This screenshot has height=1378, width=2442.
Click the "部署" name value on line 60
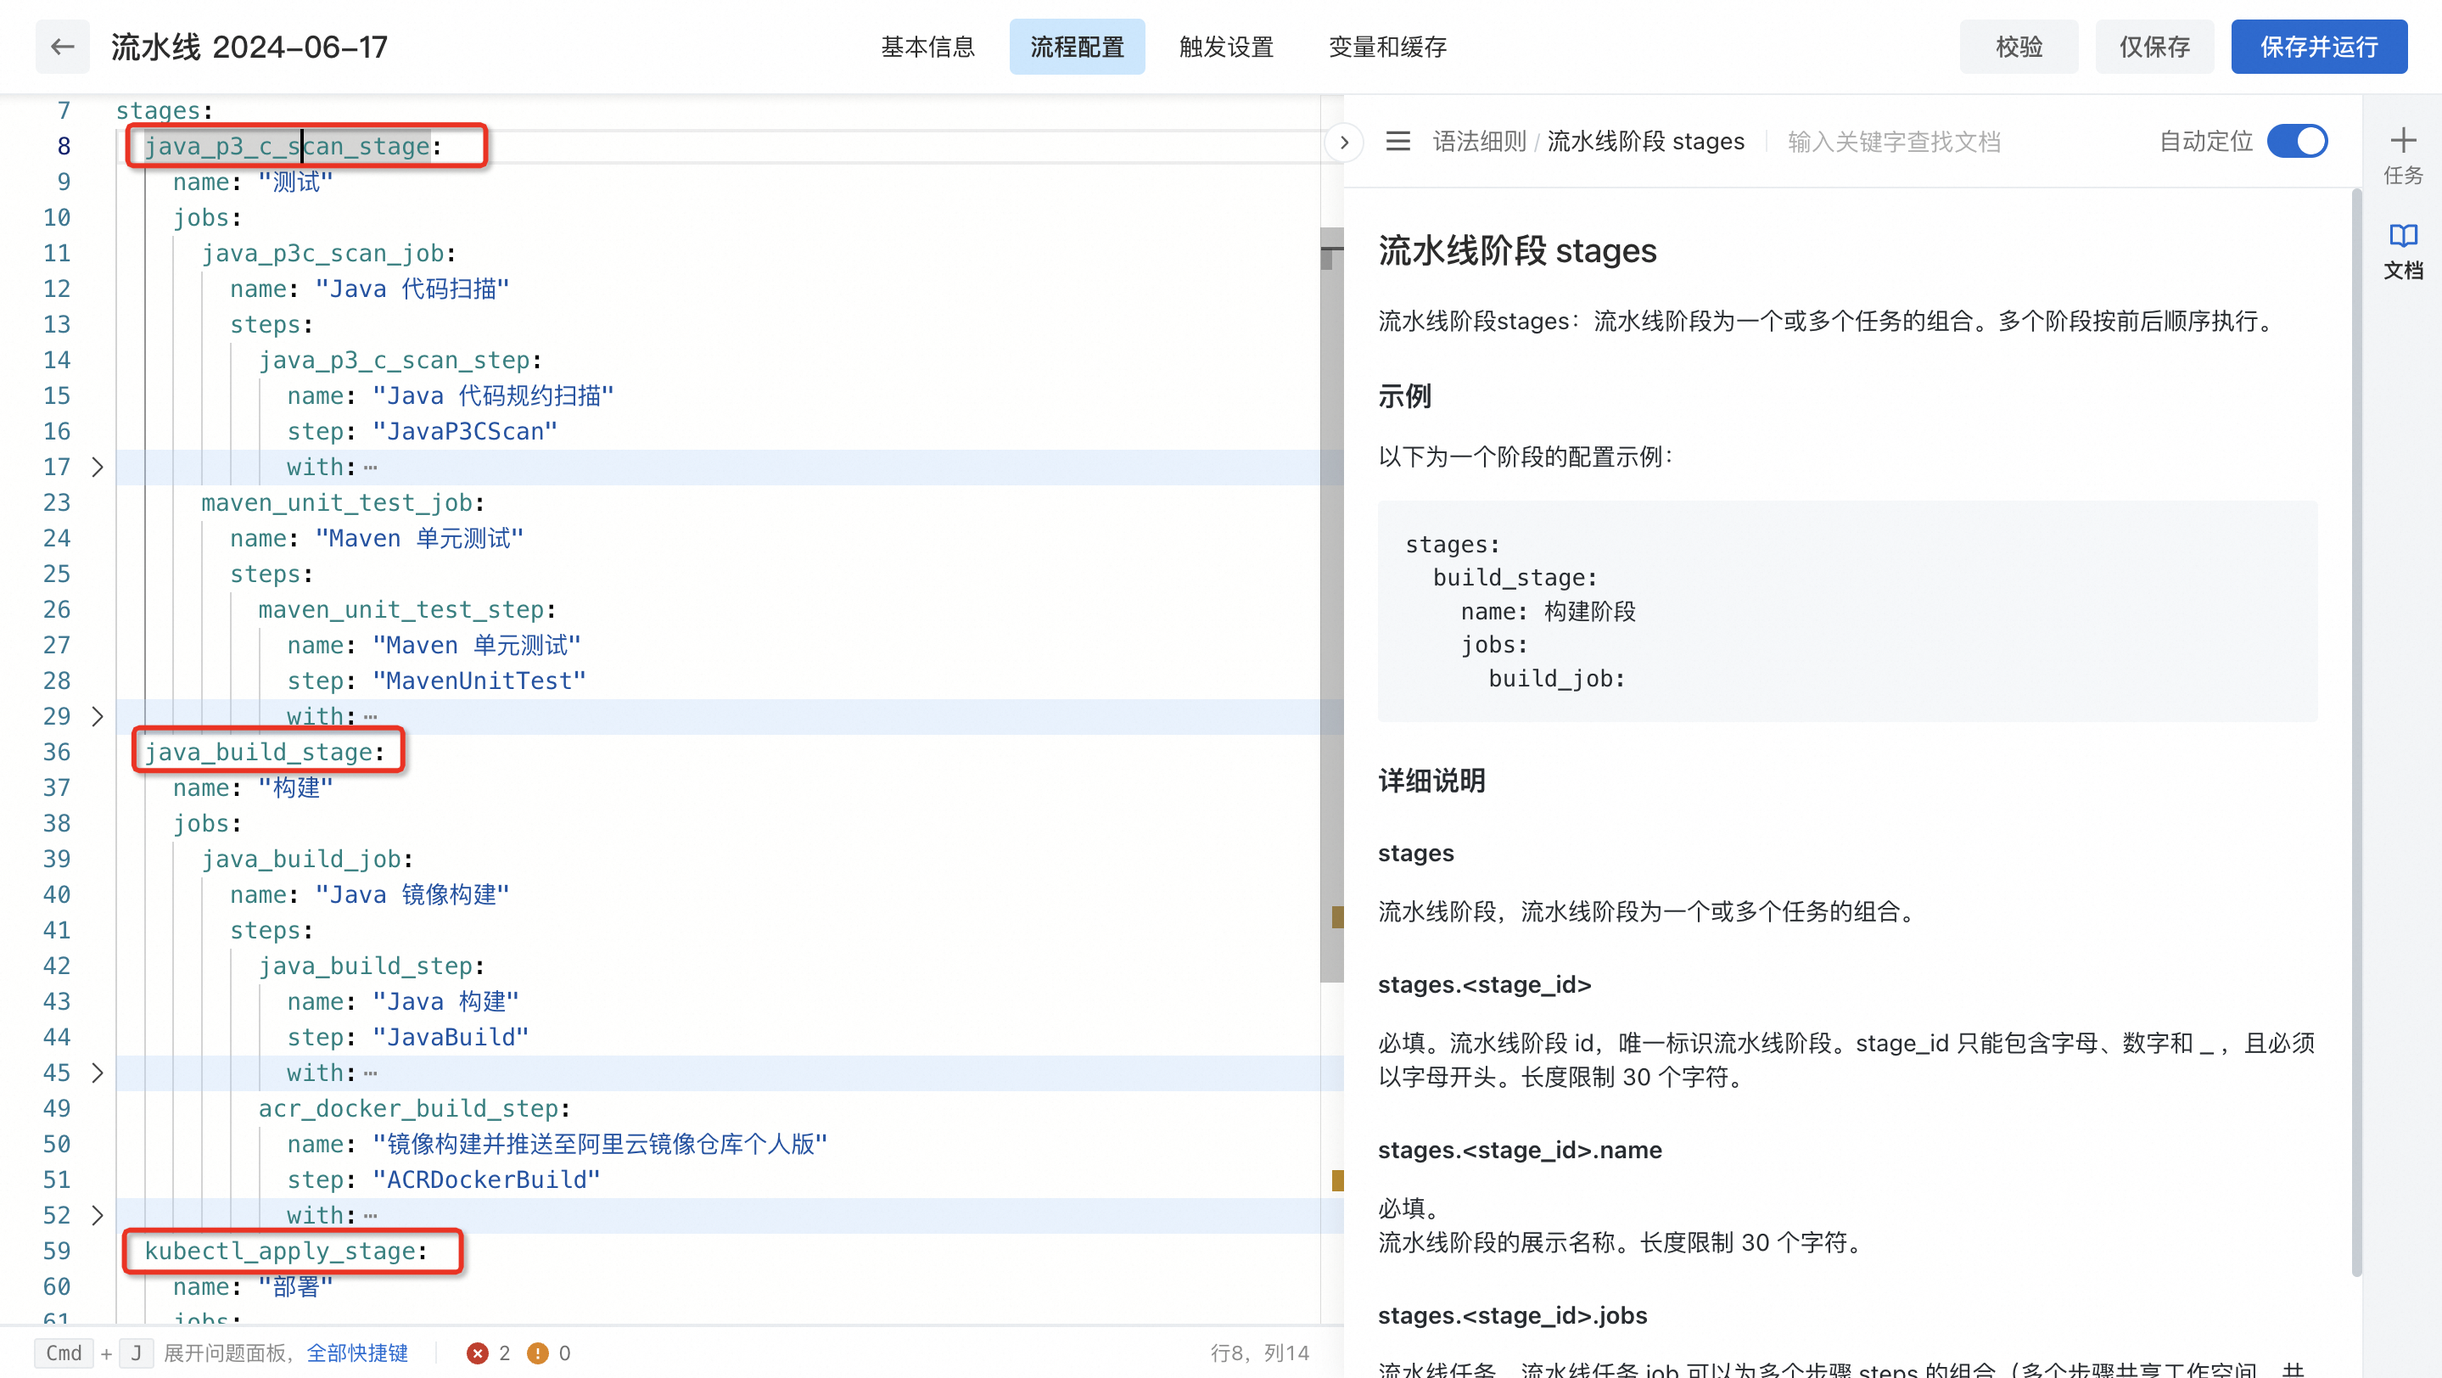[x=294, y=1287]
